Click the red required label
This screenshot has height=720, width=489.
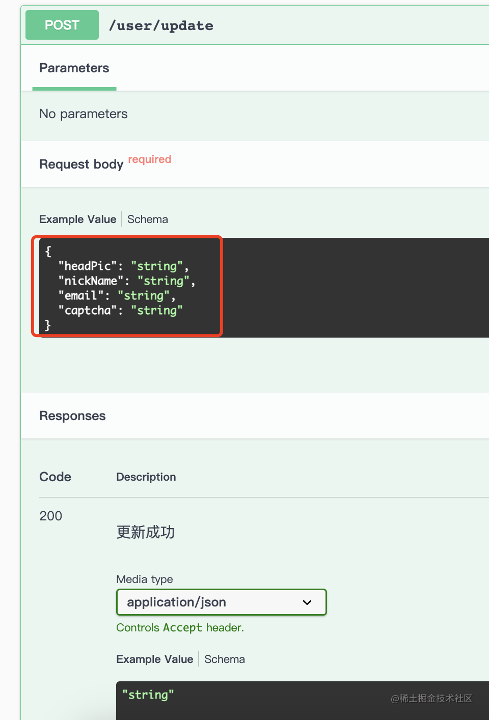pos(149,159)
